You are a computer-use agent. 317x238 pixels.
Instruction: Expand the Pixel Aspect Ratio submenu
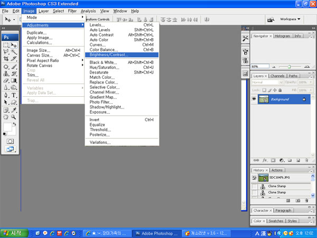tap(53, 60)
